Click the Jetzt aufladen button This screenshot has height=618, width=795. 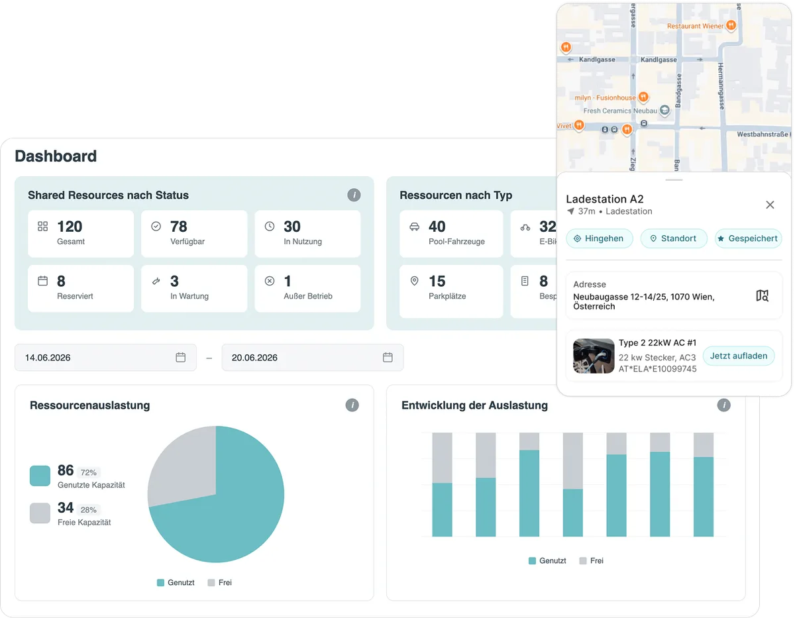tap(739, 356)
